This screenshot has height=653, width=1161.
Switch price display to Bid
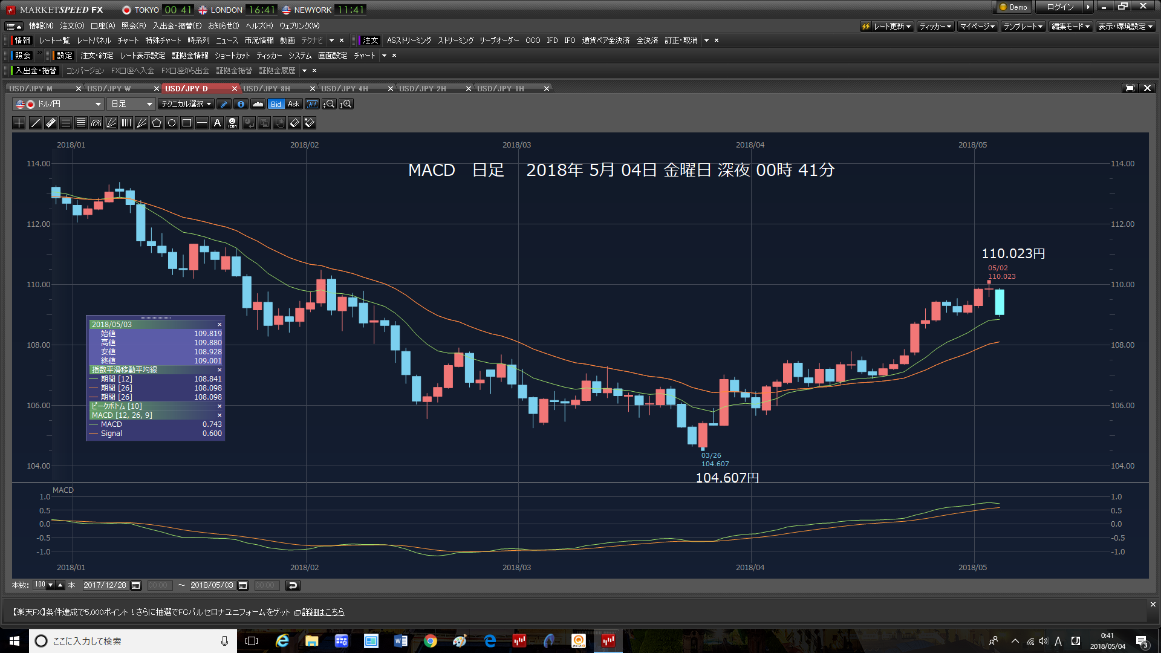click(276, 104)
